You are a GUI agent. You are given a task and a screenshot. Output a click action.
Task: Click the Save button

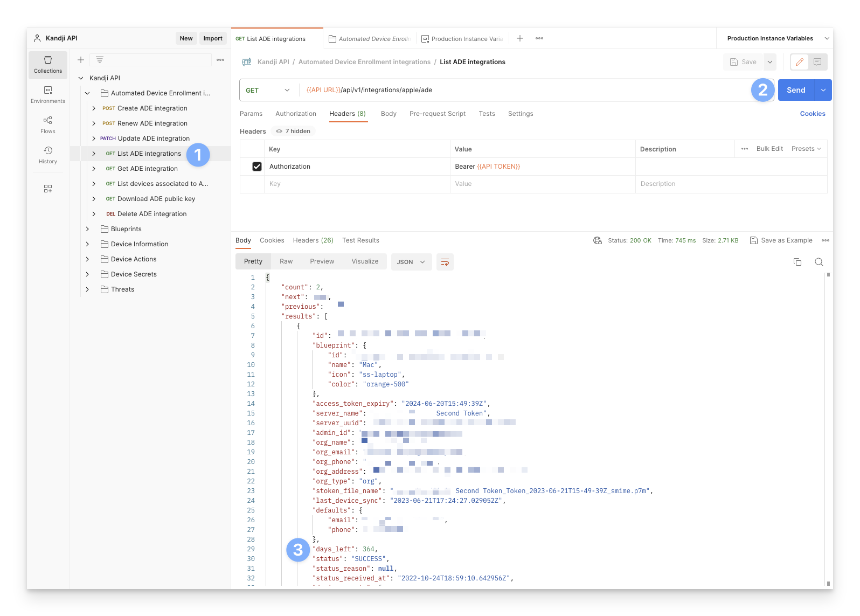pyautogui.click(x=744, y=62)
